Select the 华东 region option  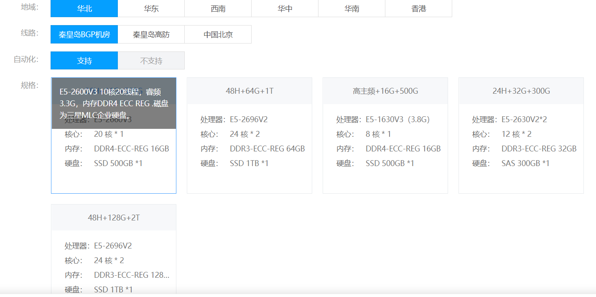pyautogui.click(x=151, y=8)
